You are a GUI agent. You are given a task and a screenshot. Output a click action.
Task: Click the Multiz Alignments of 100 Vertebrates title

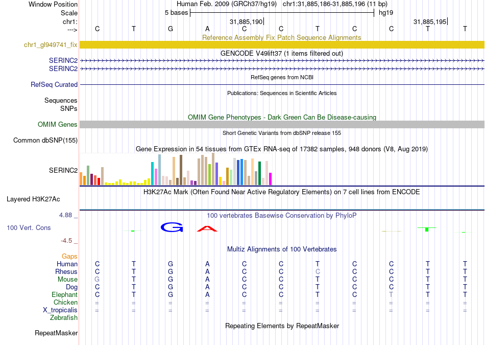(282, 249)
